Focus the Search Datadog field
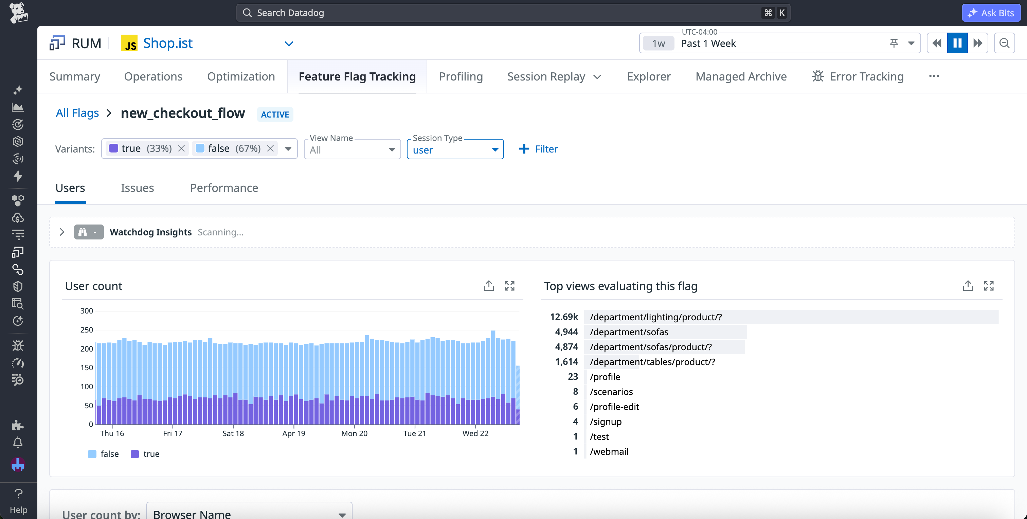Screen dimensions: 1027x519 point(513,13)
